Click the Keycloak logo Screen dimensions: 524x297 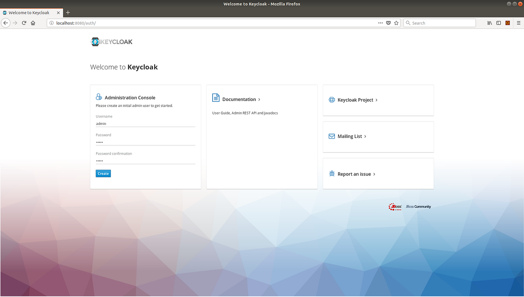(x=111, y=42)
